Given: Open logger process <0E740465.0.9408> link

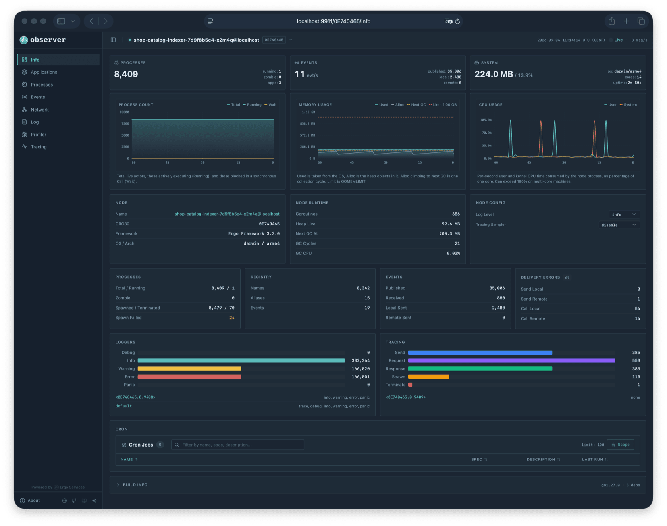Looking at the screenshot, I should click(x=135, y=397).
